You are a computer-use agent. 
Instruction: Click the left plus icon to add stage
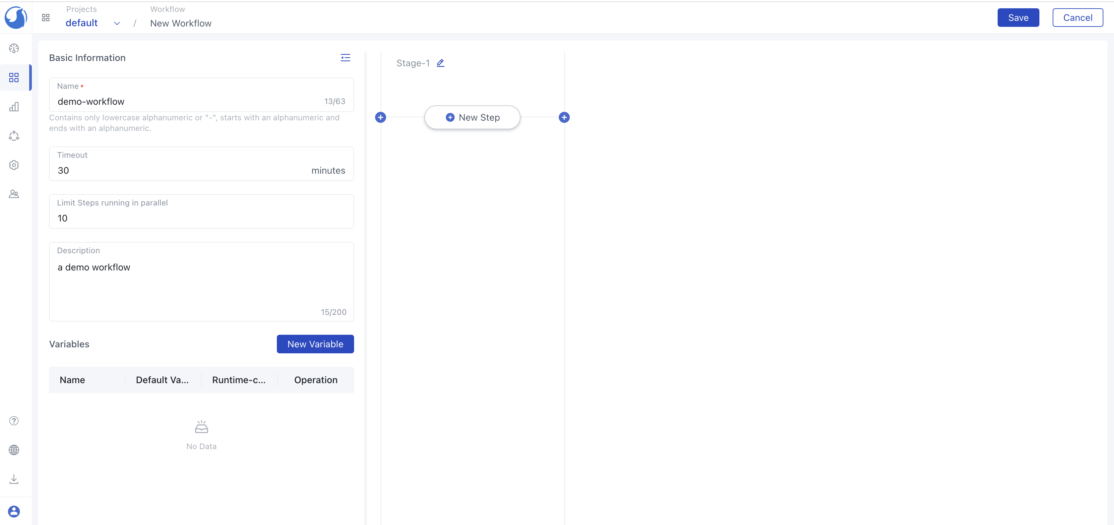pos(381,117)
